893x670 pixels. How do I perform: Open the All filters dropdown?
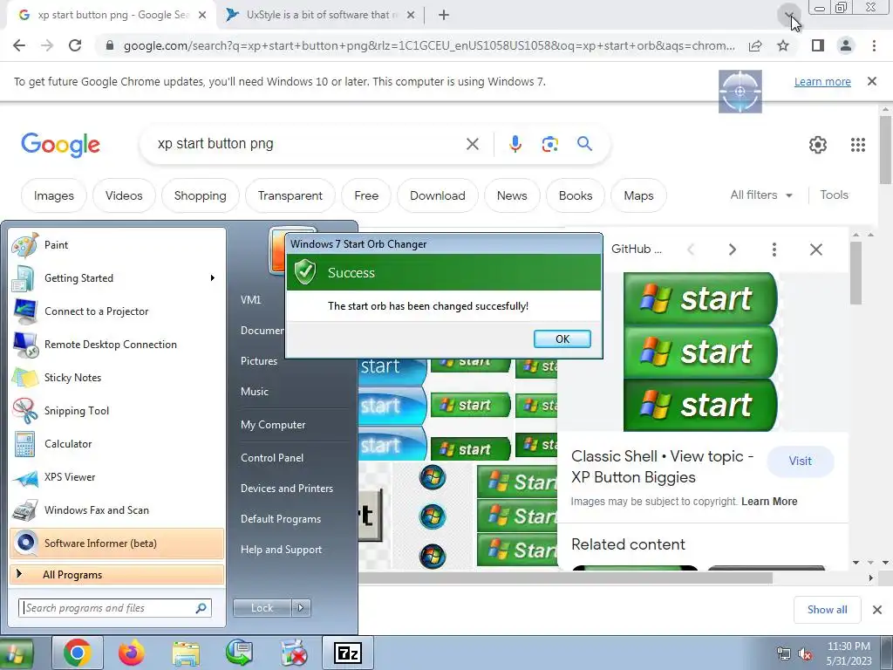761,195
